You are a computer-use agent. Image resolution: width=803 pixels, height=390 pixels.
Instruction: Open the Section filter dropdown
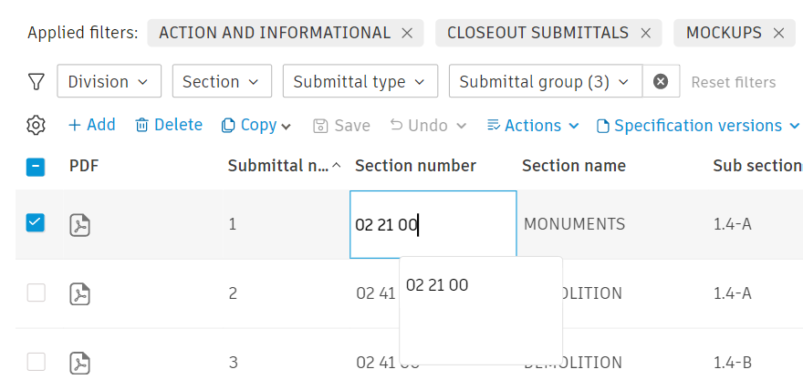coord(222,82)
